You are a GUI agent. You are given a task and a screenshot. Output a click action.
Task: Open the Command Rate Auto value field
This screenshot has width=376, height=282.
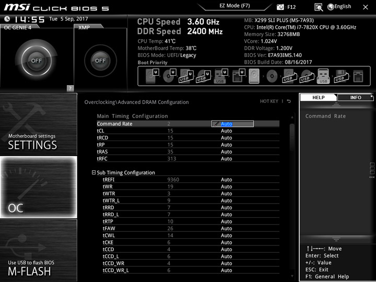point(232,124)
